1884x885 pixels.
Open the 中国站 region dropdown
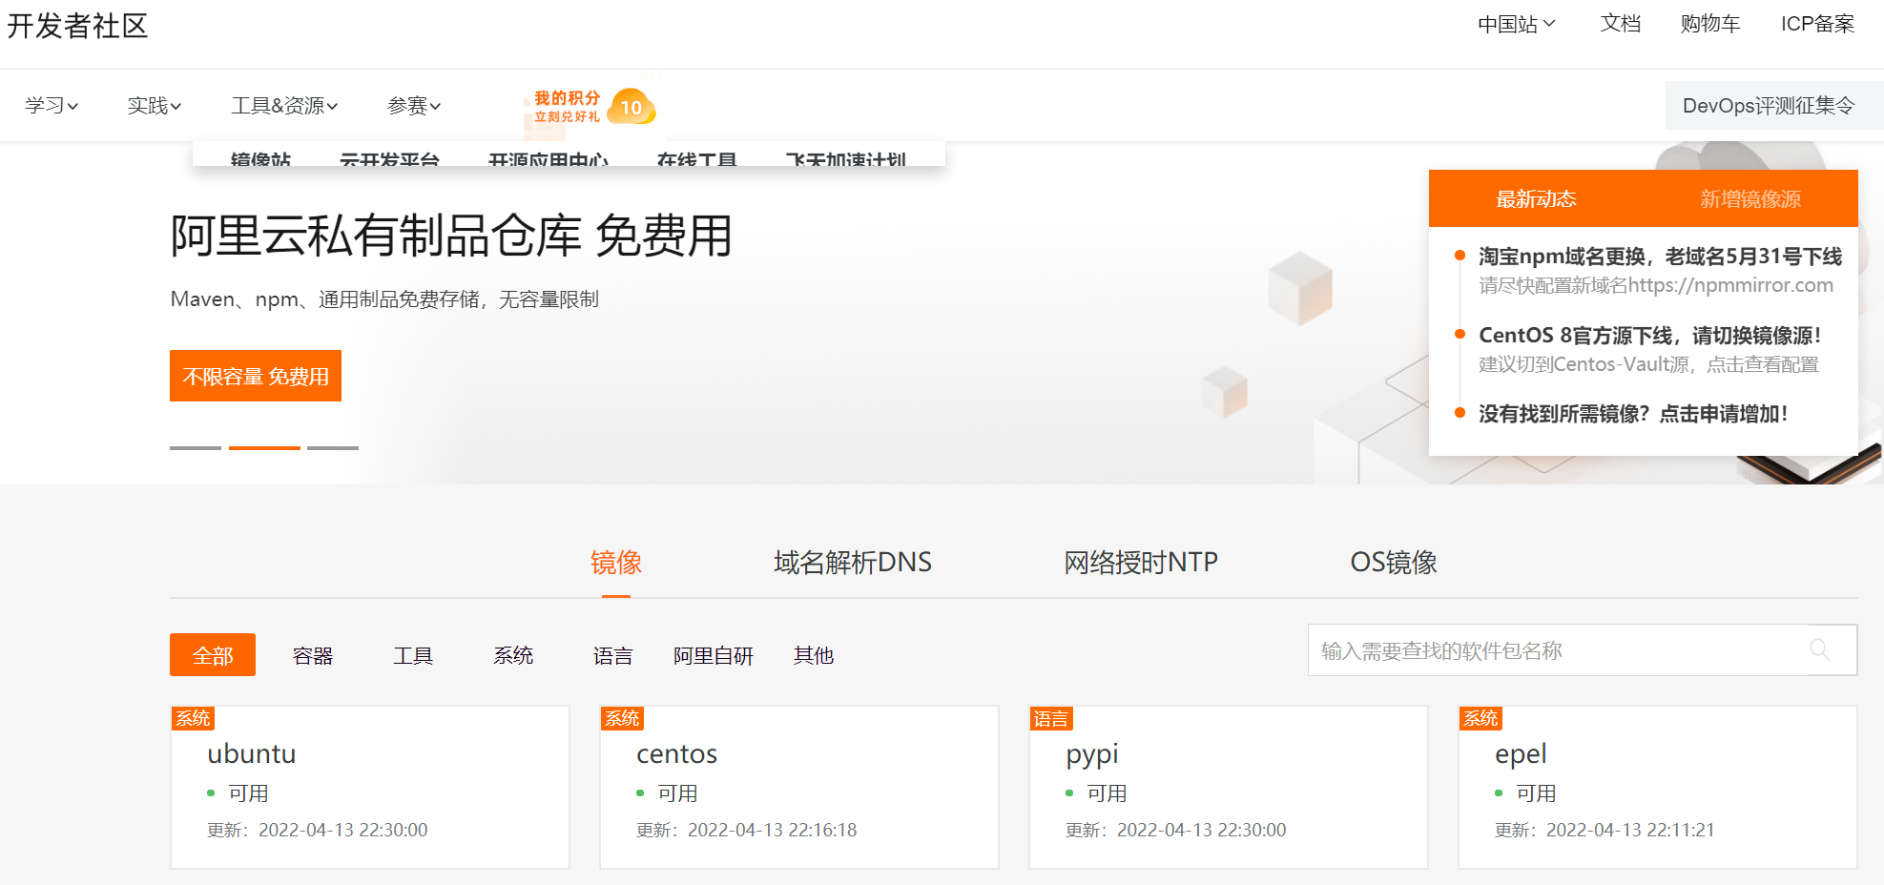point(1516,24)
